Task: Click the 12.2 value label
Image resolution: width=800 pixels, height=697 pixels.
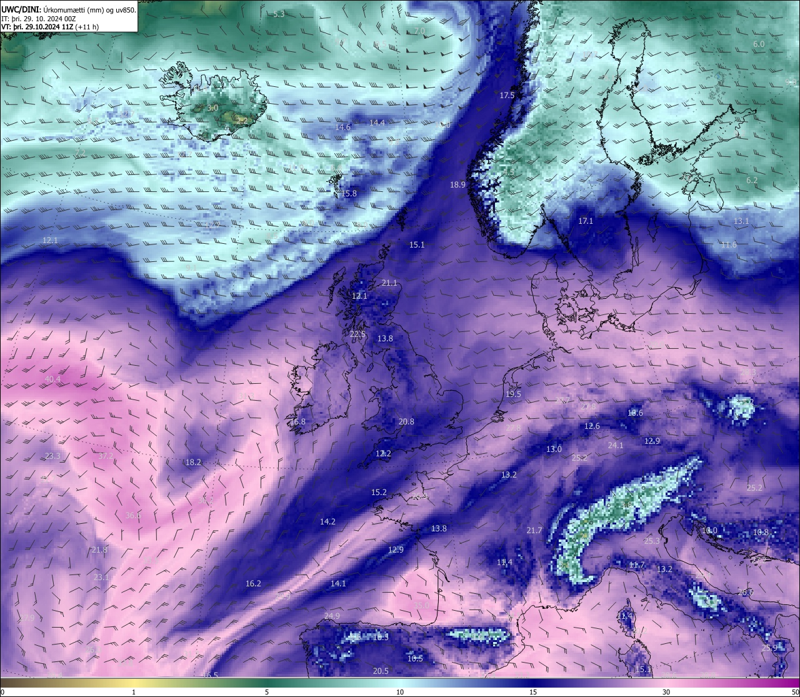Action: (x=383, y=454)
